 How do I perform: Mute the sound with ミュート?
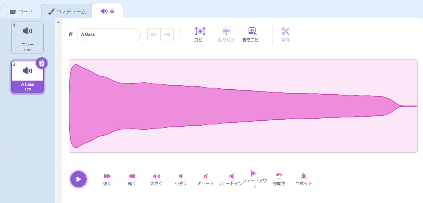point(206,179)
